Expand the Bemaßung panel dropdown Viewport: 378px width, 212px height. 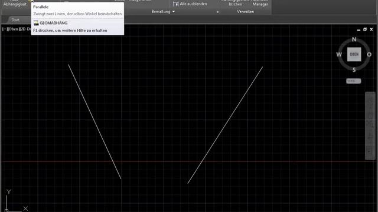(x=173, y=12)
